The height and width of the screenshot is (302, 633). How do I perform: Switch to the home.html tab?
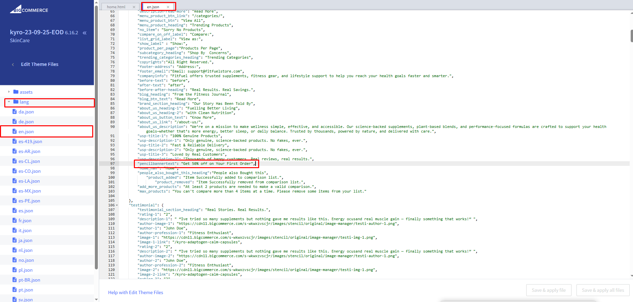pyautogui.click(x=116, y=7)
